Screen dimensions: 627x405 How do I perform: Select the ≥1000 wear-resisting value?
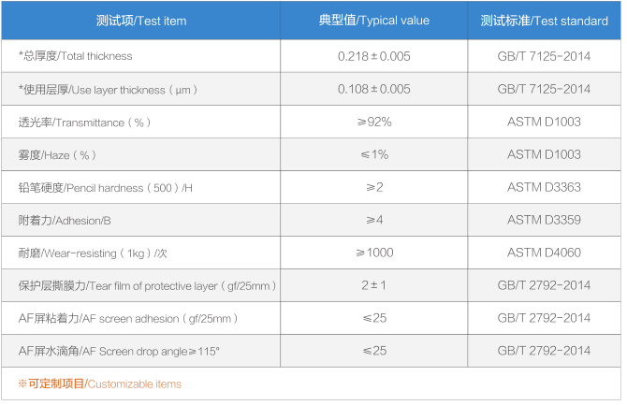coord(374,253)
